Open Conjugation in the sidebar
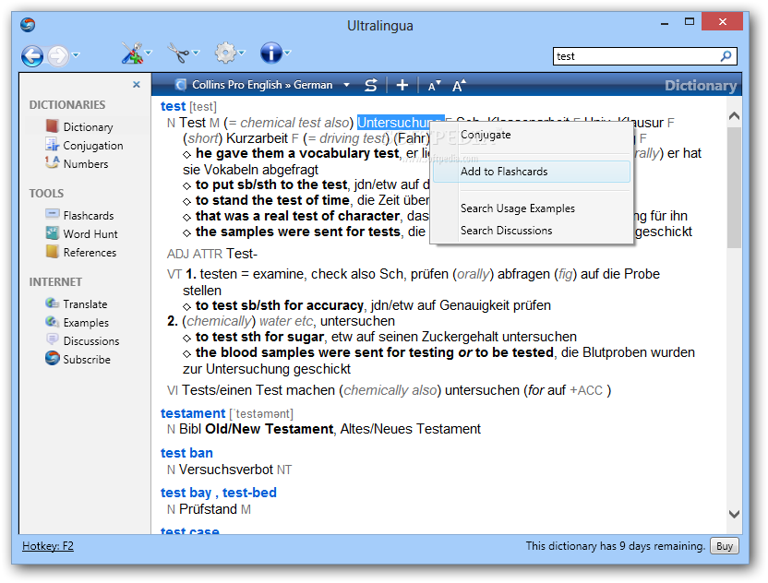 point(84,146)
